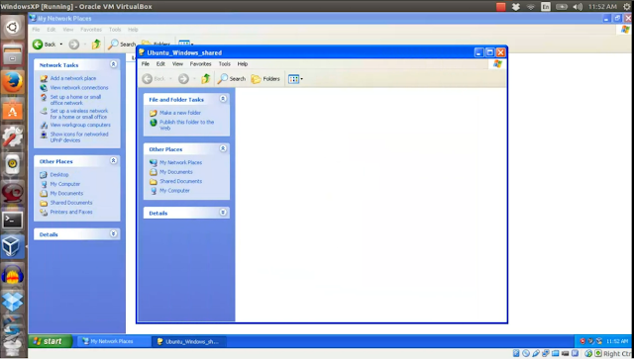Image resolution: width=634 pixels, height=359 pixels.
Task: Click battery indicator in Ubuntu top panel
Action: coord(562,7)
